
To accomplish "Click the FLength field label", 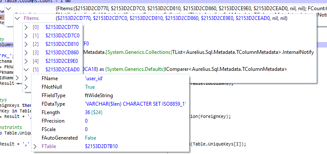I will pyautogui.click(x=51, y=112).
